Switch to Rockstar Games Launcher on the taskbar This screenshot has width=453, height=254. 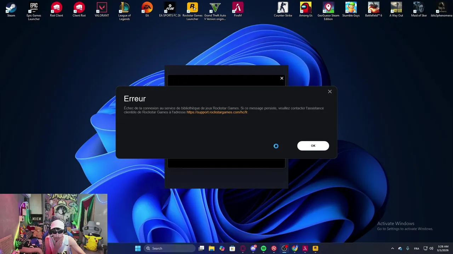tap(315, 248)
